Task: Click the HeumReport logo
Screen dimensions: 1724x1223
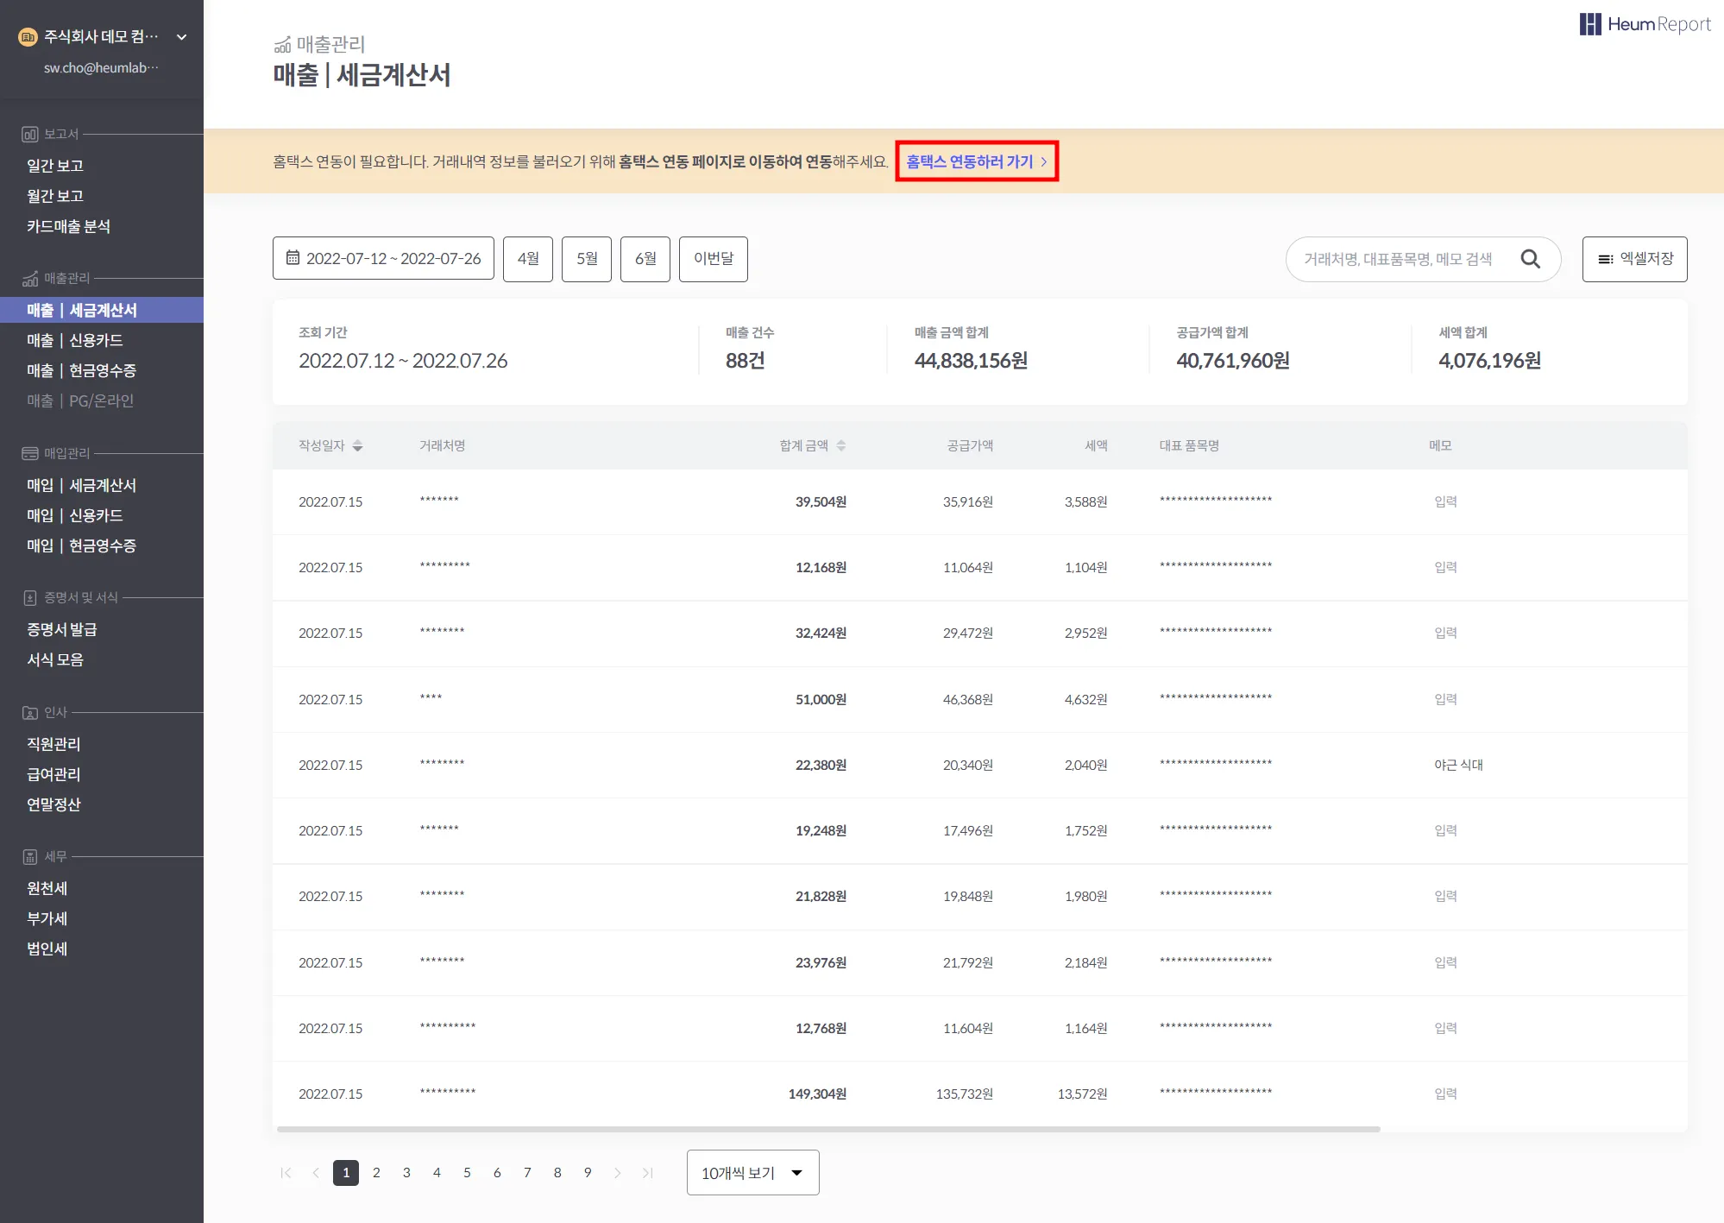Action: click(1645, 24)
